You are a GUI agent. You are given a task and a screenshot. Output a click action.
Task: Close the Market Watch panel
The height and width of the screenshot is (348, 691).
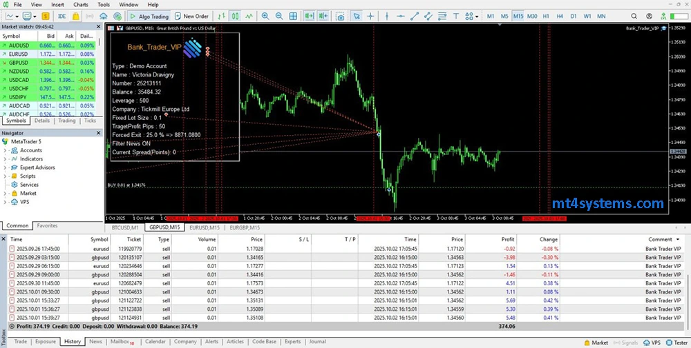pos(99,27)
